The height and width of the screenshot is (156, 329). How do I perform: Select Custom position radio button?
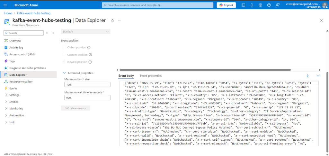(x=64, y=55)
